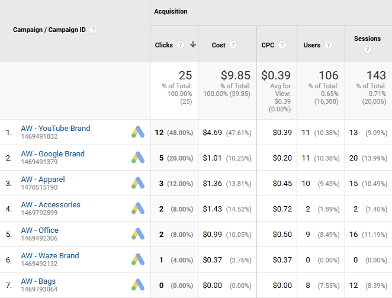Open the AW - Accessories campaign link
Viewport: 392px width, 298px height.
[x=51, y=204]
